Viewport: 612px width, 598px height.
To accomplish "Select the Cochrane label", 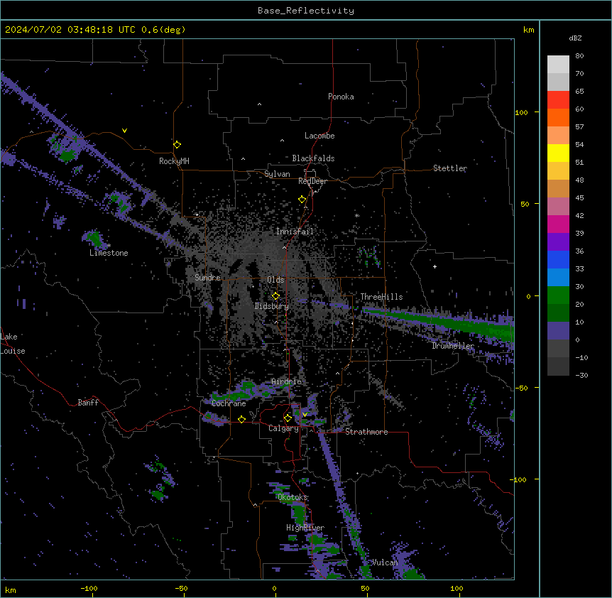I will (229, 403).
